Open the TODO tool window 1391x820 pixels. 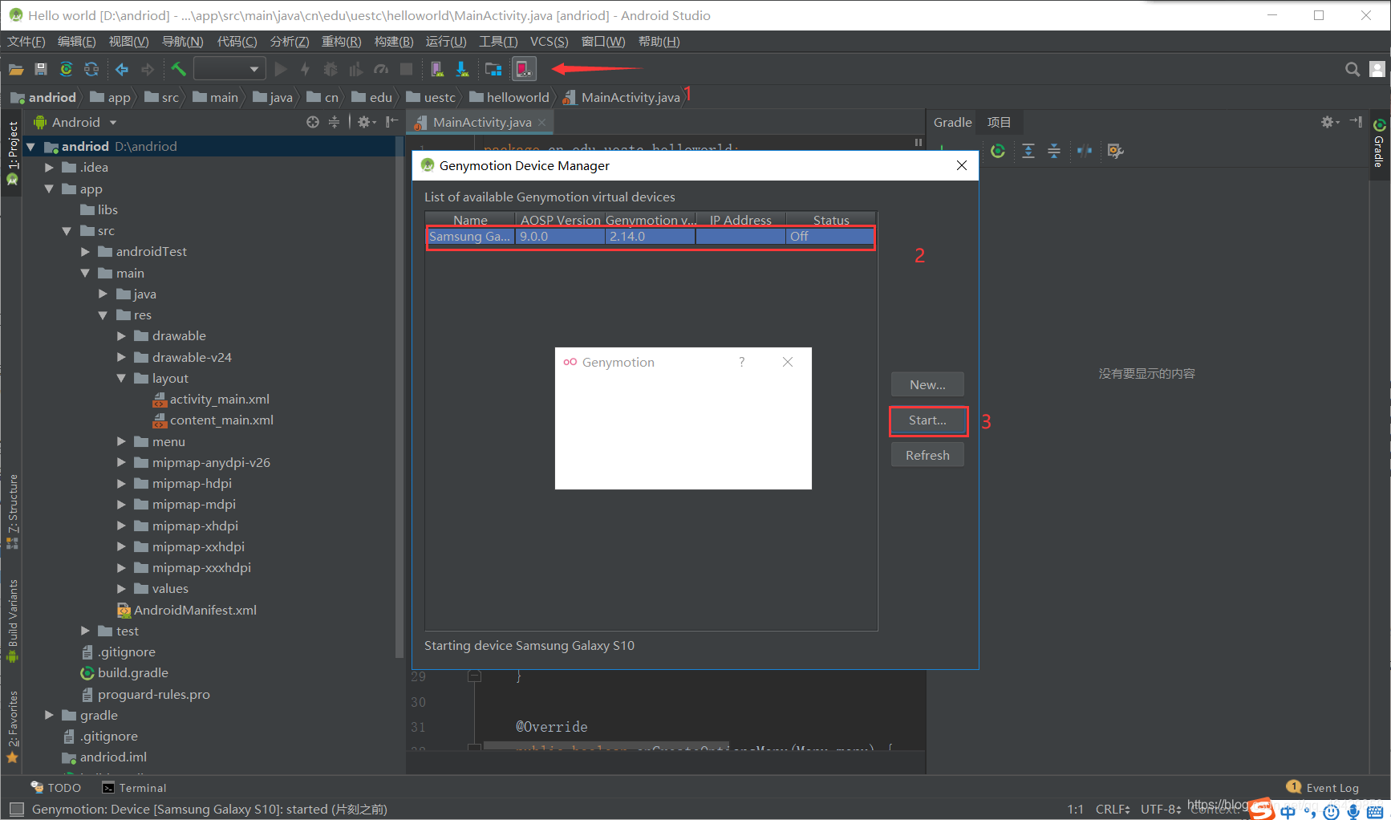click(x=56, y=788)
